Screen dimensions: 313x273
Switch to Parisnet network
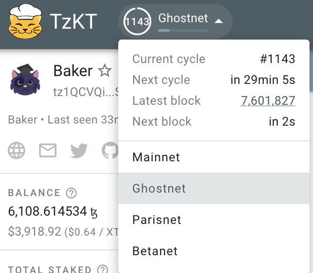tap(156, 220)
